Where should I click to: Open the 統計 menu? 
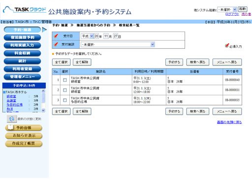pos(22,61)
